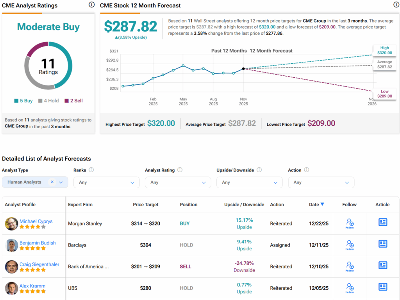Click the Ranks filter info icon

pyautogui.click(x=91, y=170)
